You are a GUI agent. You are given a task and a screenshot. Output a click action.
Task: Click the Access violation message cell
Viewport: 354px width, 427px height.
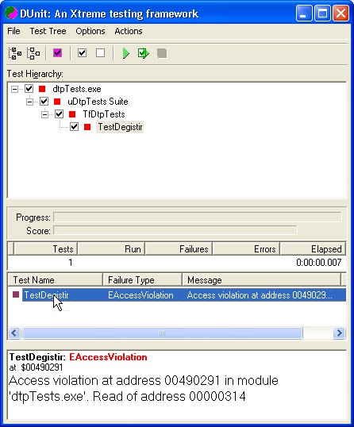[260, 295]
